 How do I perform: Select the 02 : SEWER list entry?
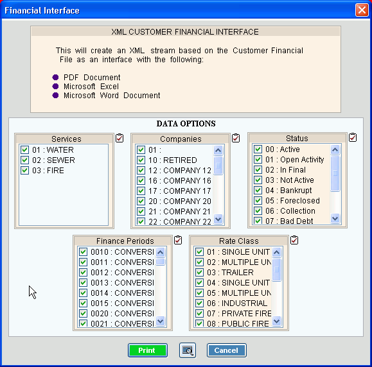click(x=60, y=160)
